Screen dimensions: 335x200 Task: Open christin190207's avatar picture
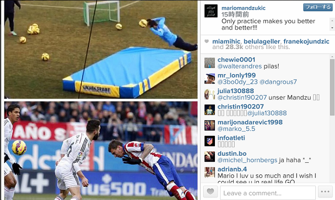click(210, 110)
